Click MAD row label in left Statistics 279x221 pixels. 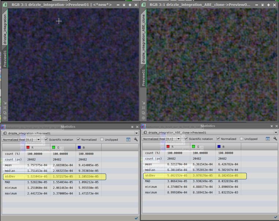tap(7, 182)
